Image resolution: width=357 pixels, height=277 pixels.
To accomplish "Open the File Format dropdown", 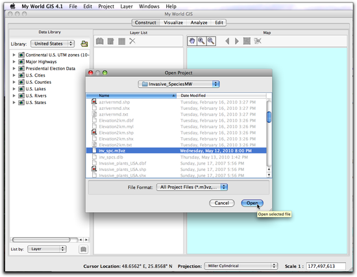I will point(192,187).
